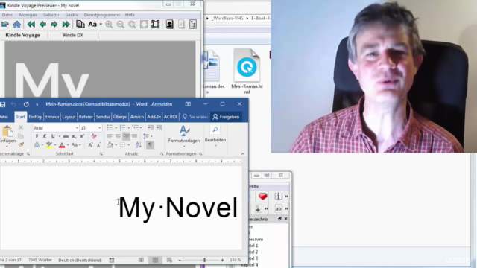The width and height of the screenshot is (477, 268).
Task: Open Anzeigen menu in Kindle Previewer
Action: [x=28, y=15]
